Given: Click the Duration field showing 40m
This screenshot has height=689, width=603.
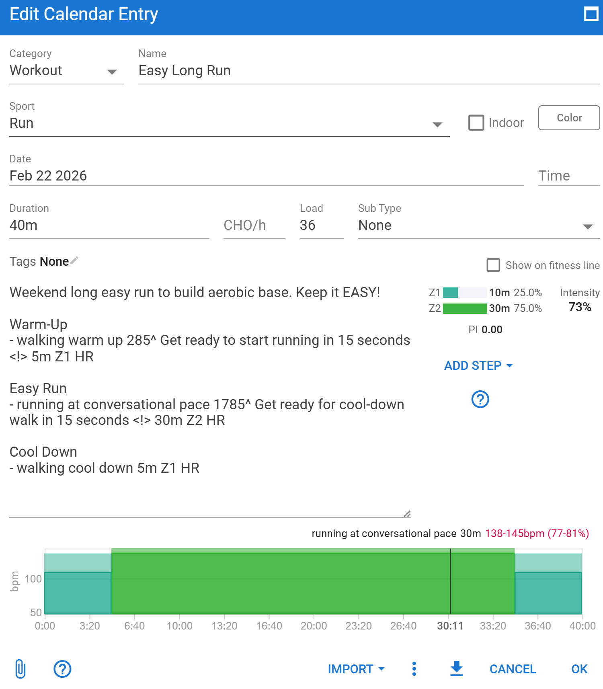Looking at the screenshot, I should tap(109, 226).
